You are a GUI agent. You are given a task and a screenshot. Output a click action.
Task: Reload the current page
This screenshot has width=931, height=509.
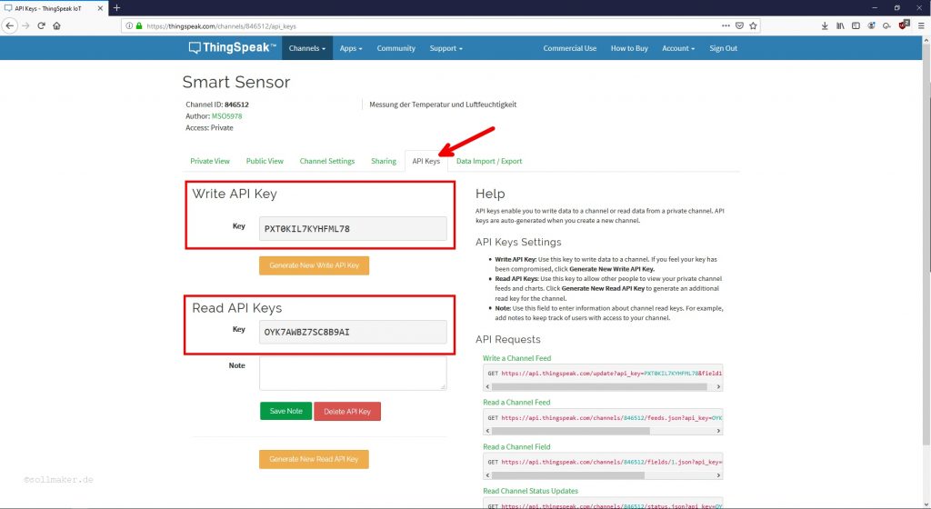point(41,25)
